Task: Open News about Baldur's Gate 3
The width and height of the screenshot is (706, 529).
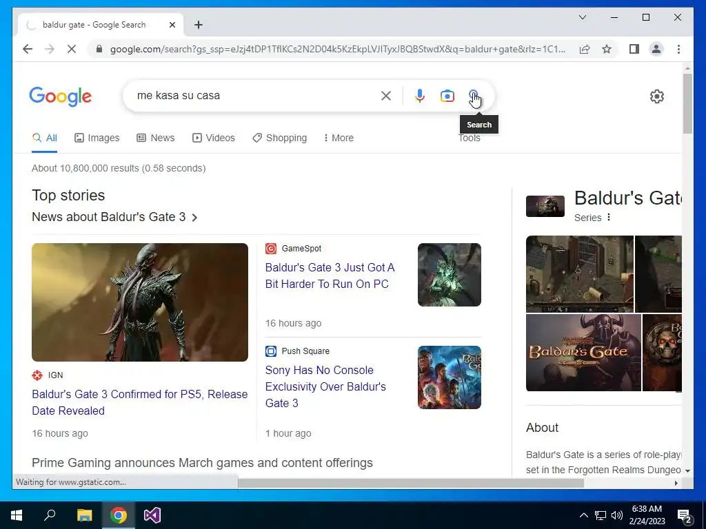Action: tap(114, 217)
